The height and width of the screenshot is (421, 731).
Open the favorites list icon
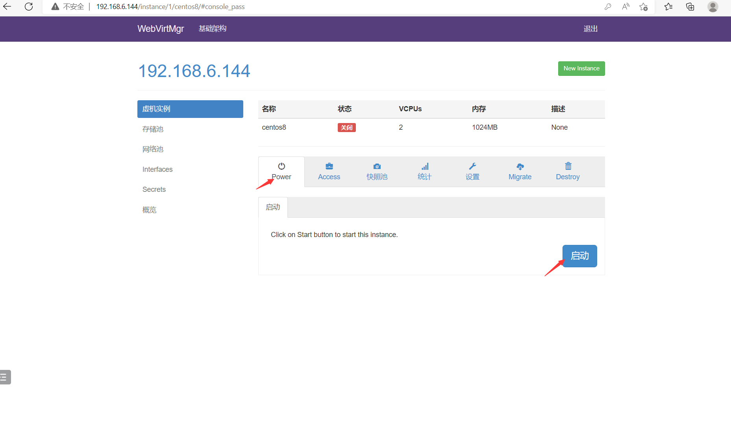pyautogui.click(x=668, y=7)
